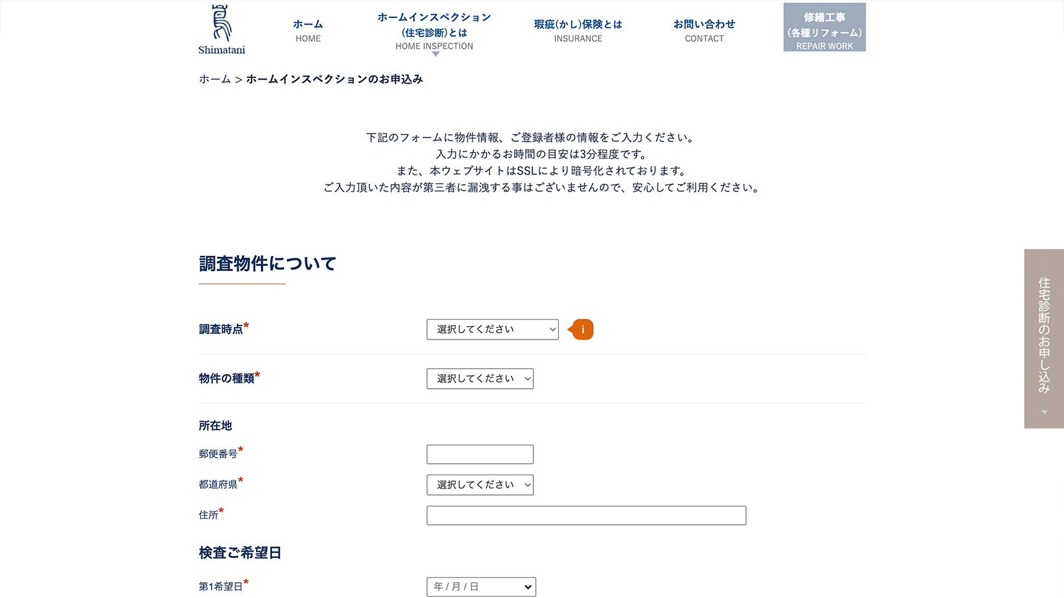Image resolution: width=1064 pixels, height=598 pixels.
Task: Click the vertical 住宅診断のお申し込み side tab
Action: pyautogui.click(x=1043, y=332)
